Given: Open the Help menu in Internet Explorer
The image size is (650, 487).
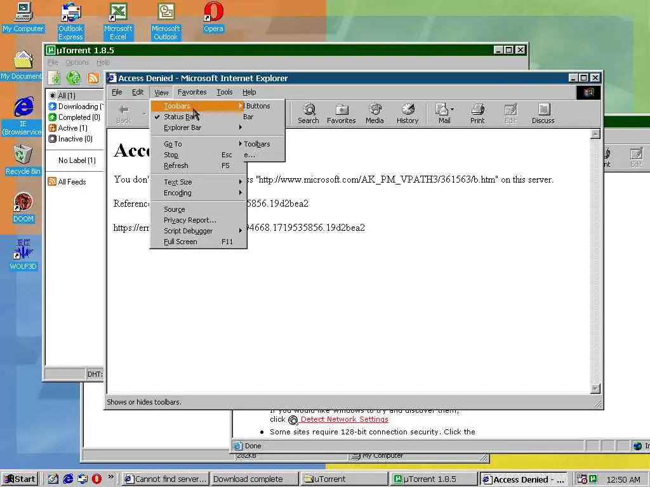Looking at the screenshot, I should pos(249,92).
